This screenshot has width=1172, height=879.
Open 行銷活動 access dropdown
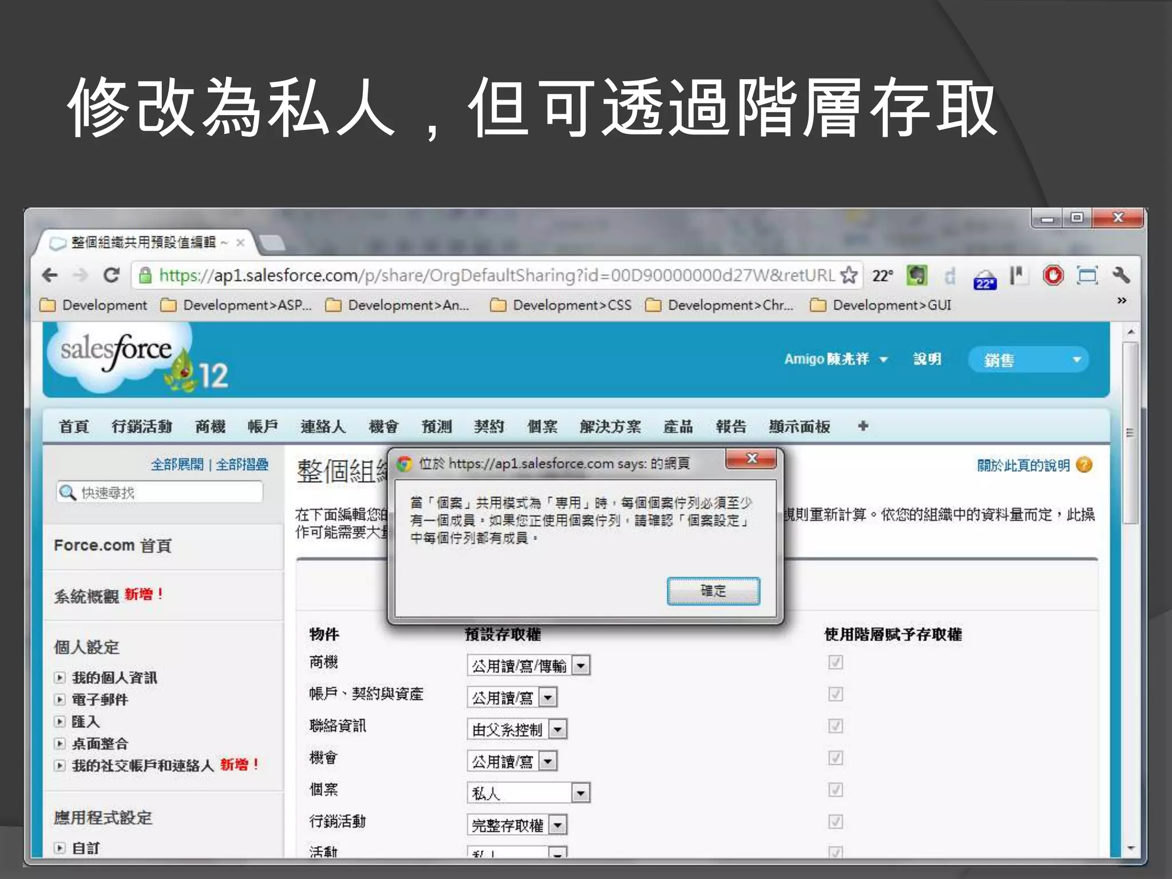click(x=517, y=825)
